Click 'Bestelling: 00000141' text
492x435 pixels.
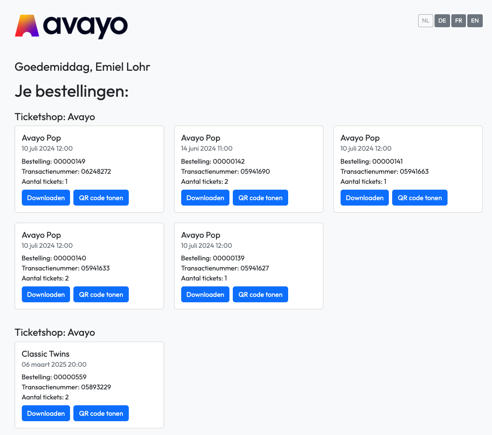pos(372,161)
